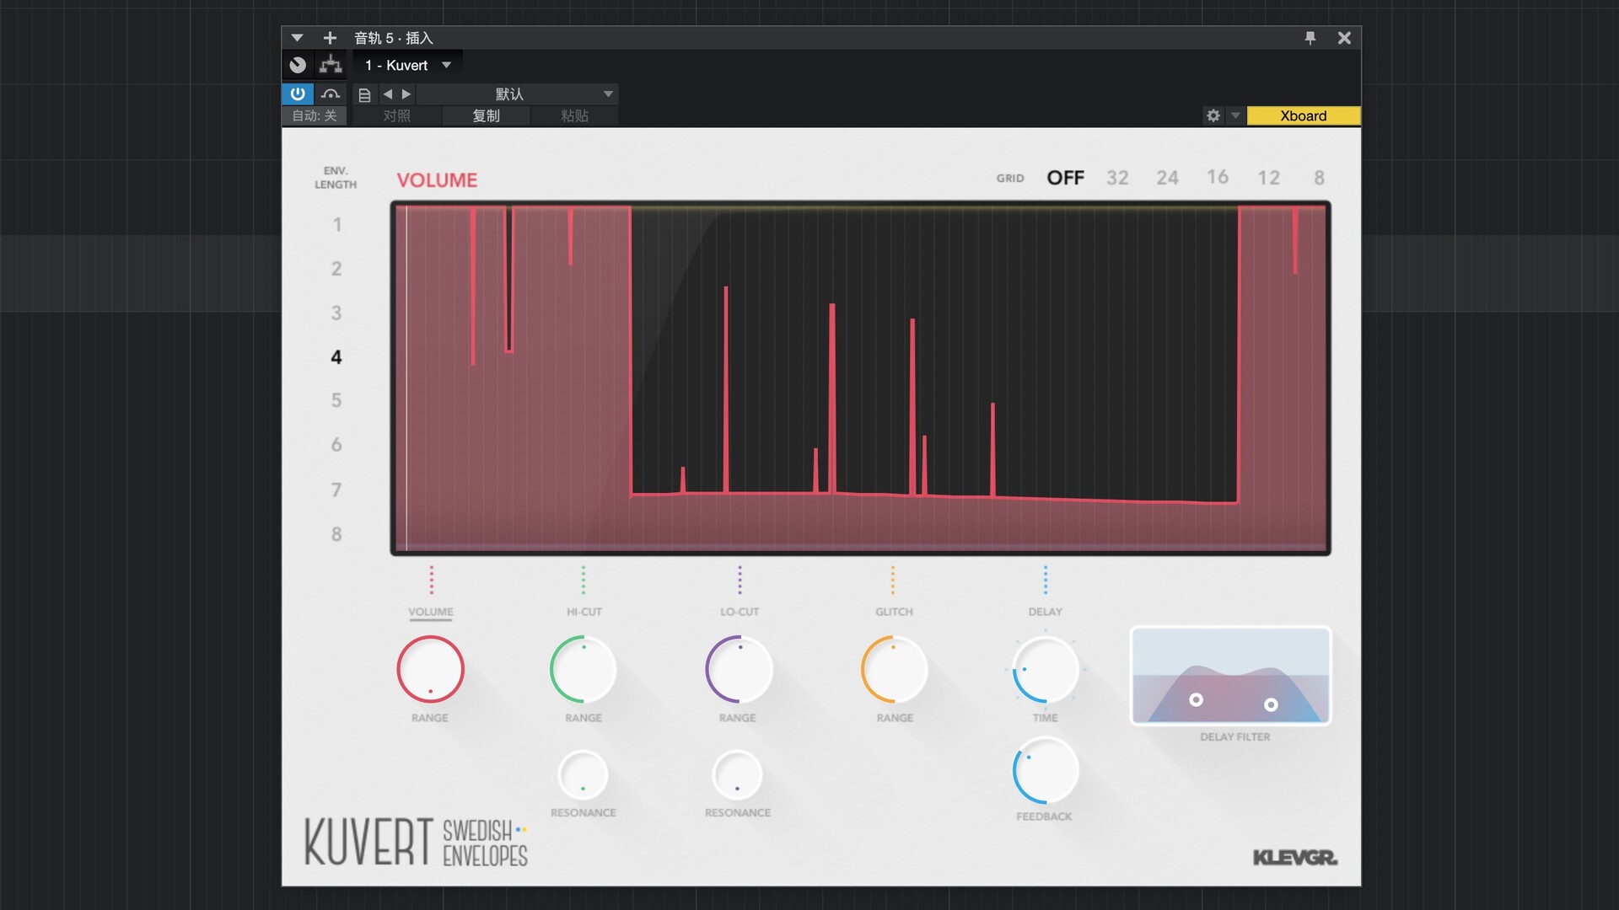Click the blue dotted Delay indicator

click(1046, 580)
